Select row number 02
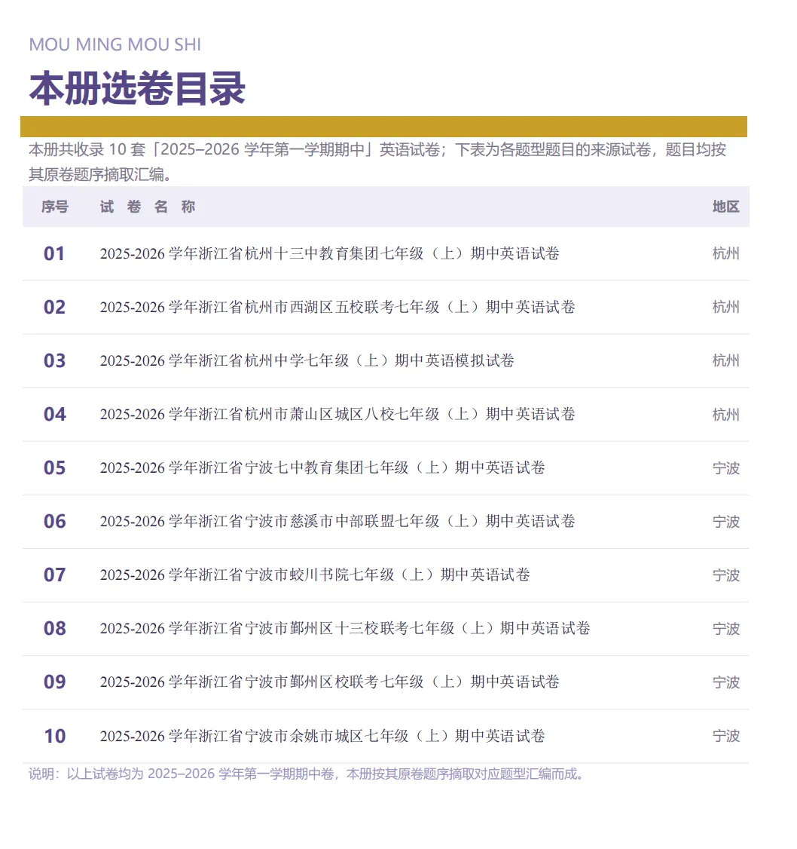 54,307
